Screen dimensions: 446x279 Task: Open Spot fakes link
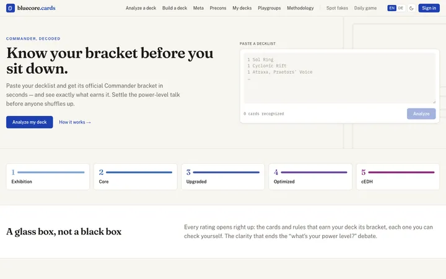tap(337, 8)
